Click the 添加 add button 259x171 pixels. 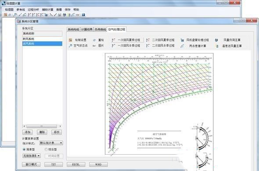click(x=27, y=132)
